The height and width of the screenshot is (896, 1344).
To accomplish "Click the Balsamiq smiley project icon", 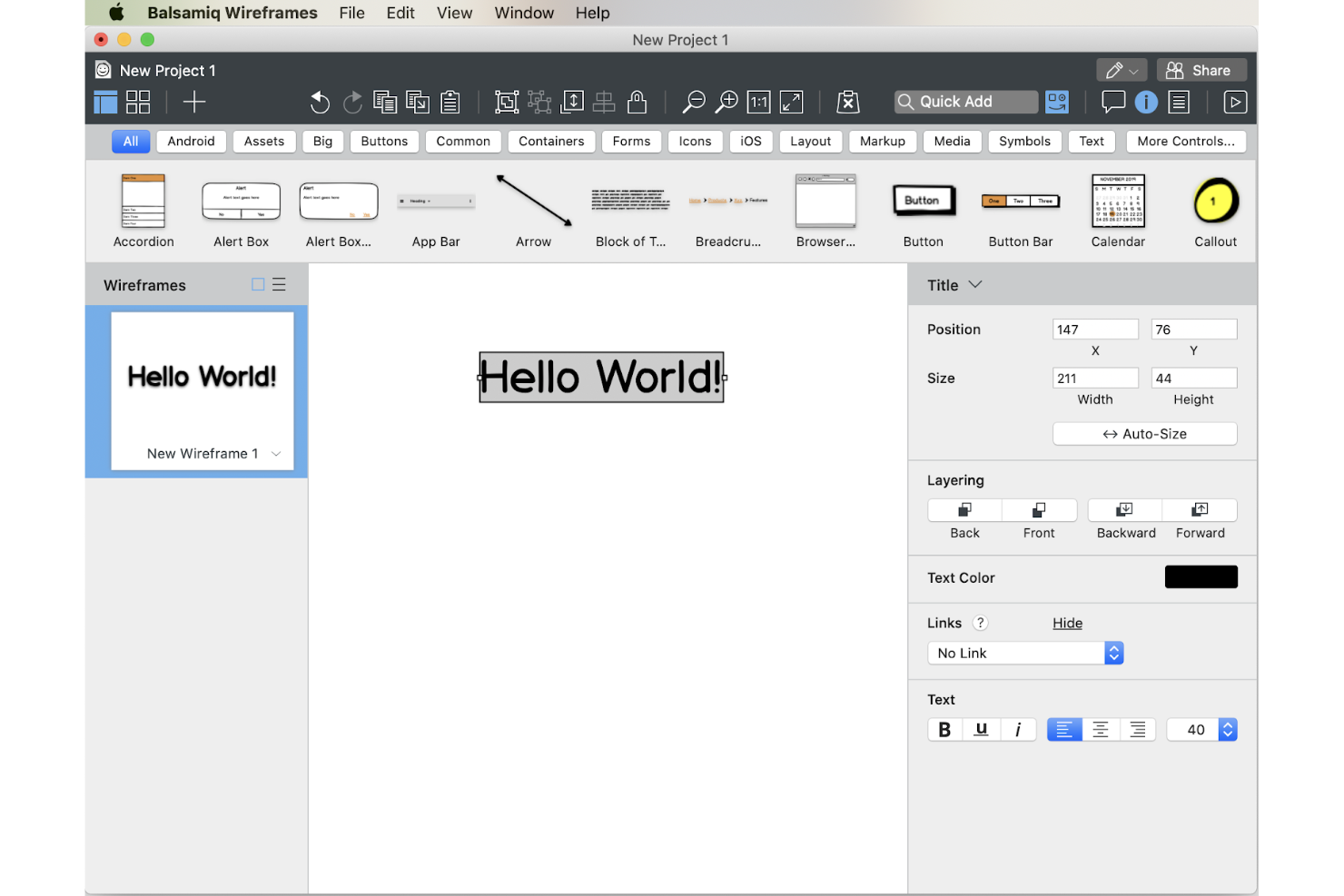I will (104, 70).
